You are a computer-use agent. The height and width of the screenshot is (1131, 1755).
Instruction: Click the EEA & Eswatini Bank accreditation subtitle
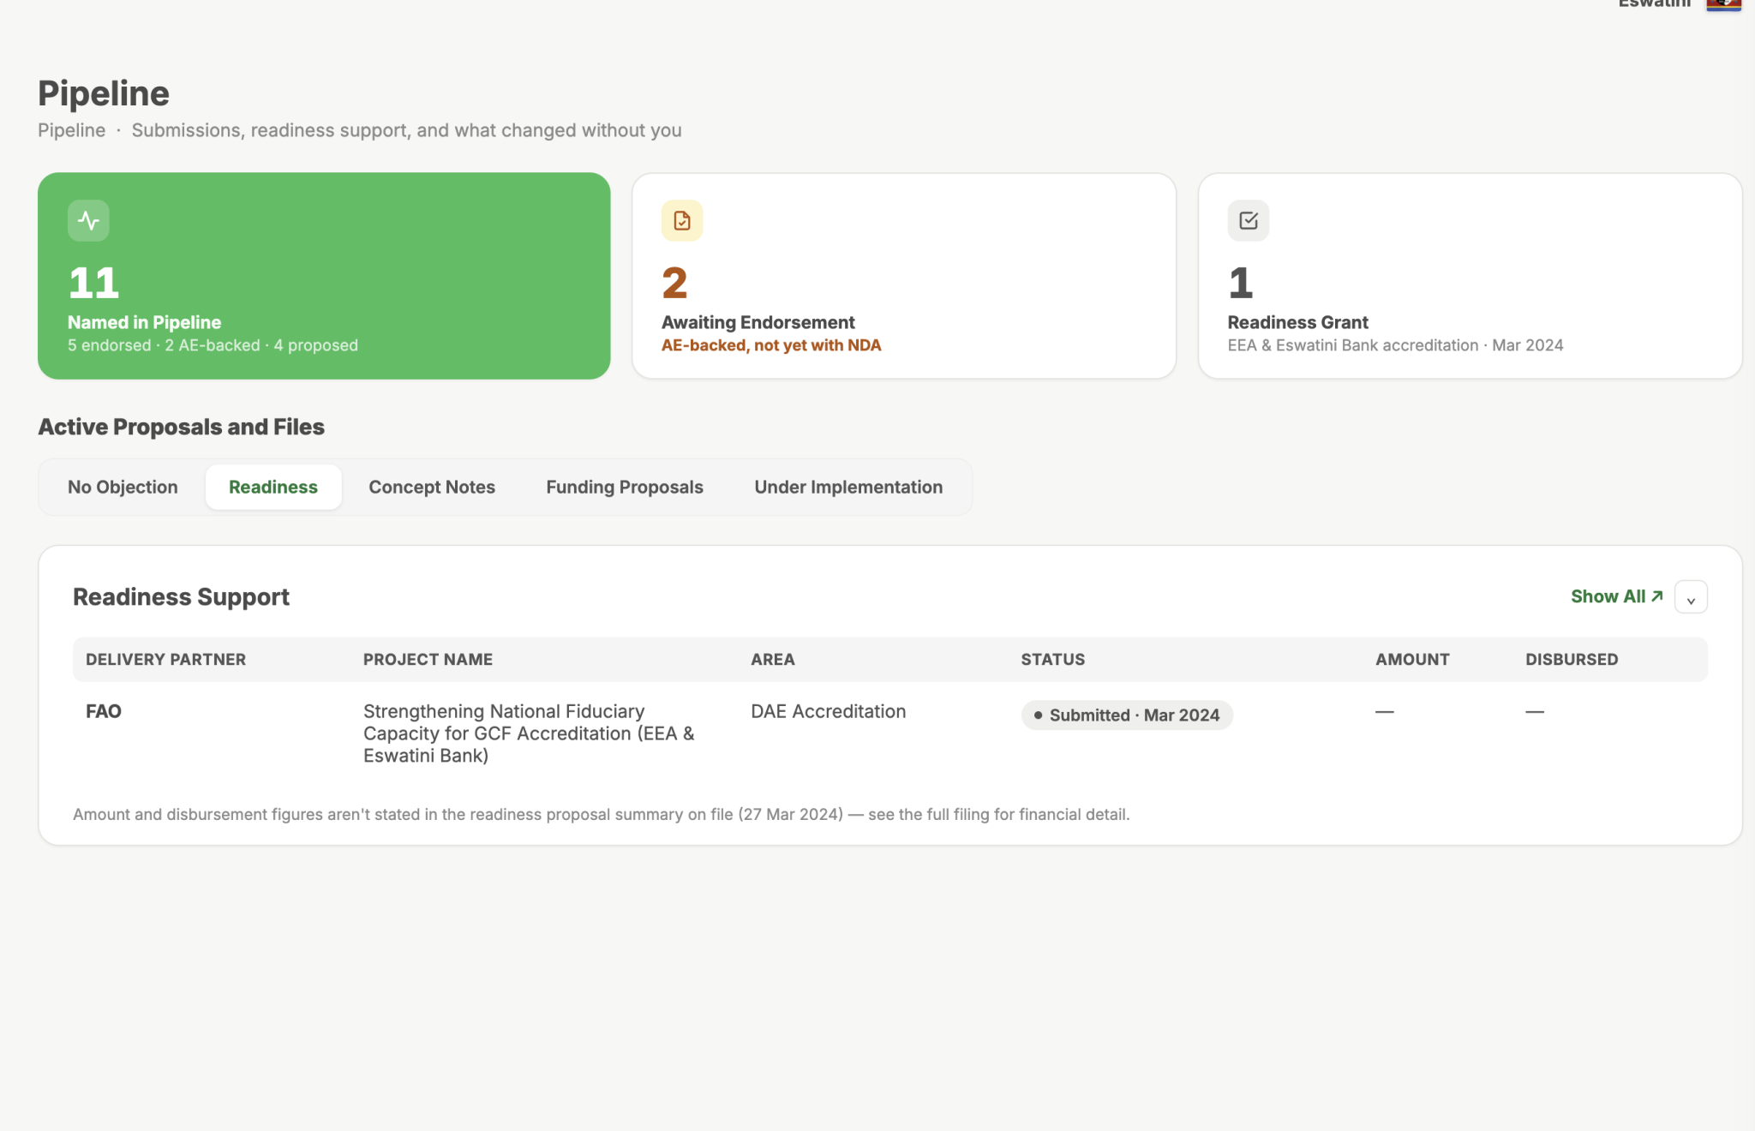tap(1395, 345)
